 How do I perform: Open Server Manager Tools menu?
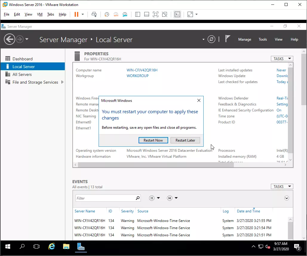tap(263, 39)
